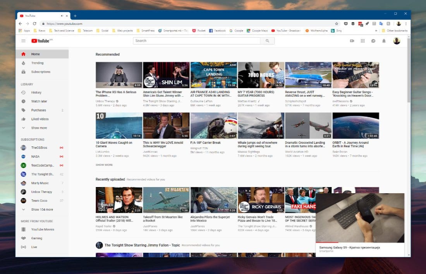Screen dimensions: 426x274
Task: Play 10 Giant Waves thumbnail
Action: tap(119, 126)
